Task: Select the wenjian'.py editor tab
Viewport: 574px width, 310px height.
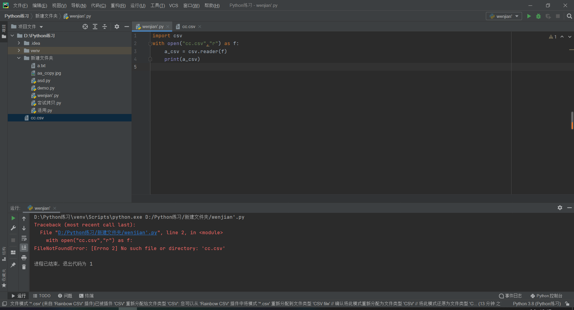Action: [152, 27]
